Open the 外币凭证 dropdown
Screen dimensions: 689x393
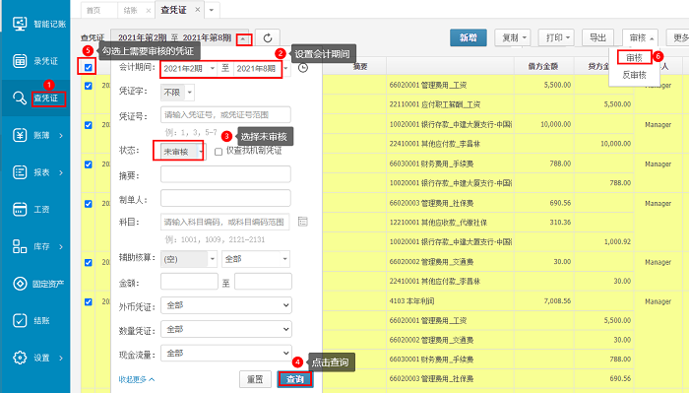click(x=226, y=305)
